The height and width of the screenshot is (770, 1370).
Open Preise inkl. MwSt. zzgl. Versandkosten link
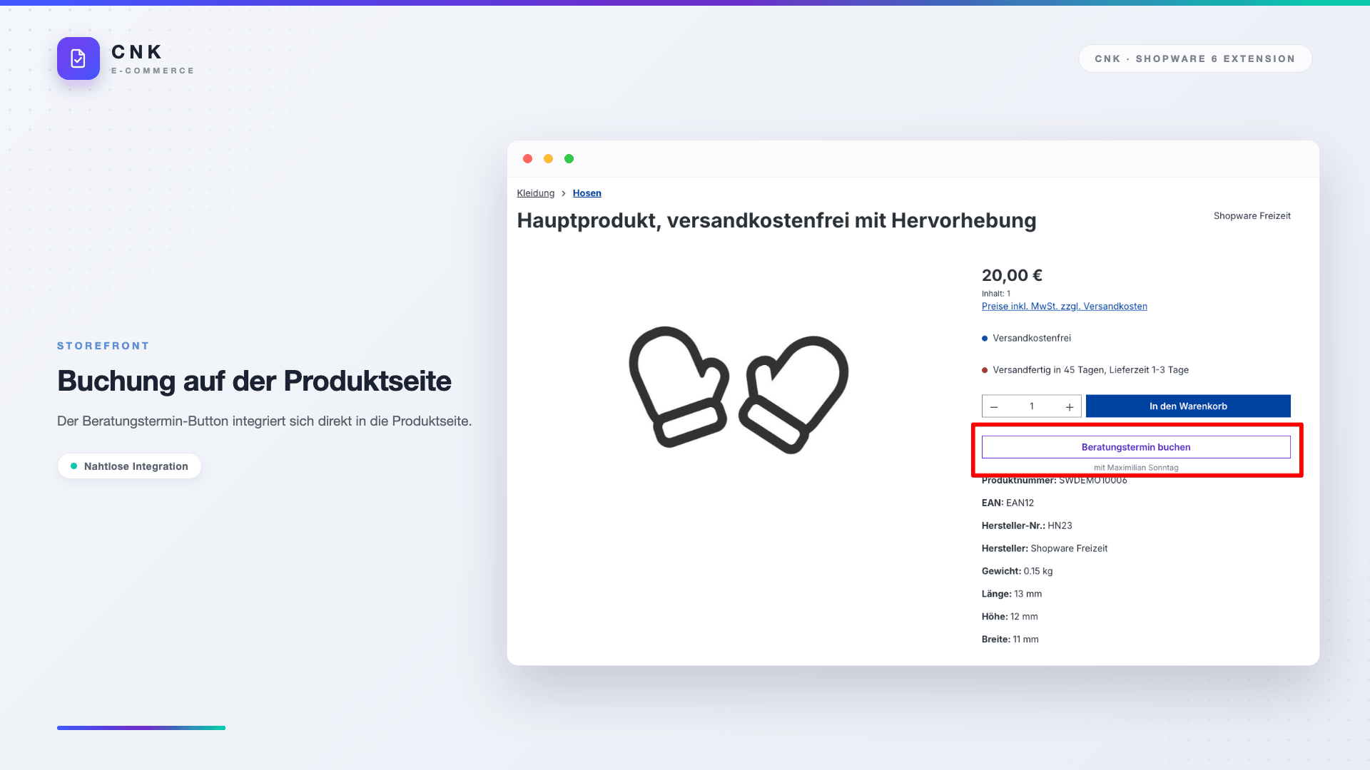(1065, 307)
